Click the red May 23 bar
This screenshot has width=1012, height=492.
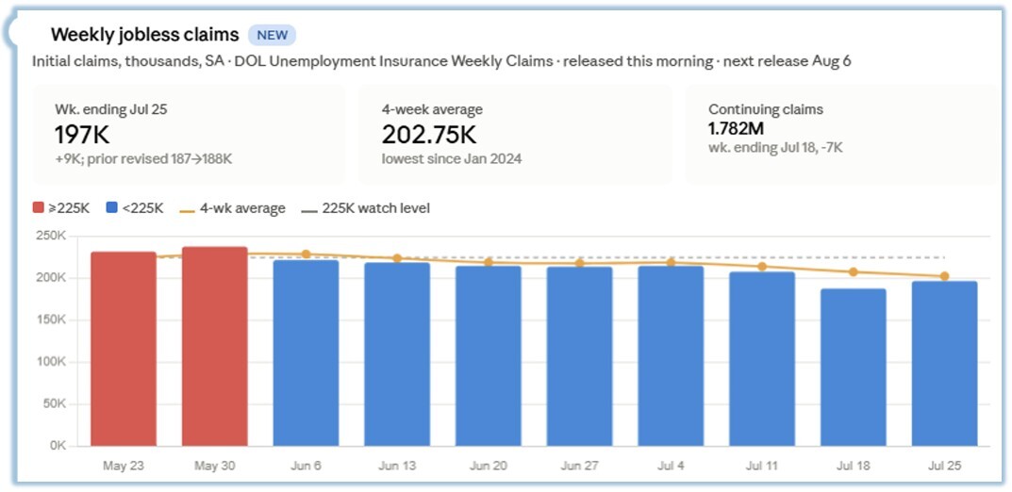pyautogui.click(x=124, y=349)
